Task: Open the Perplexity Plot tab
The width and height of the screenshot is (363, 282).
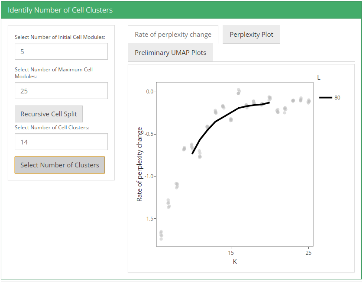Action: click(251, 35)
